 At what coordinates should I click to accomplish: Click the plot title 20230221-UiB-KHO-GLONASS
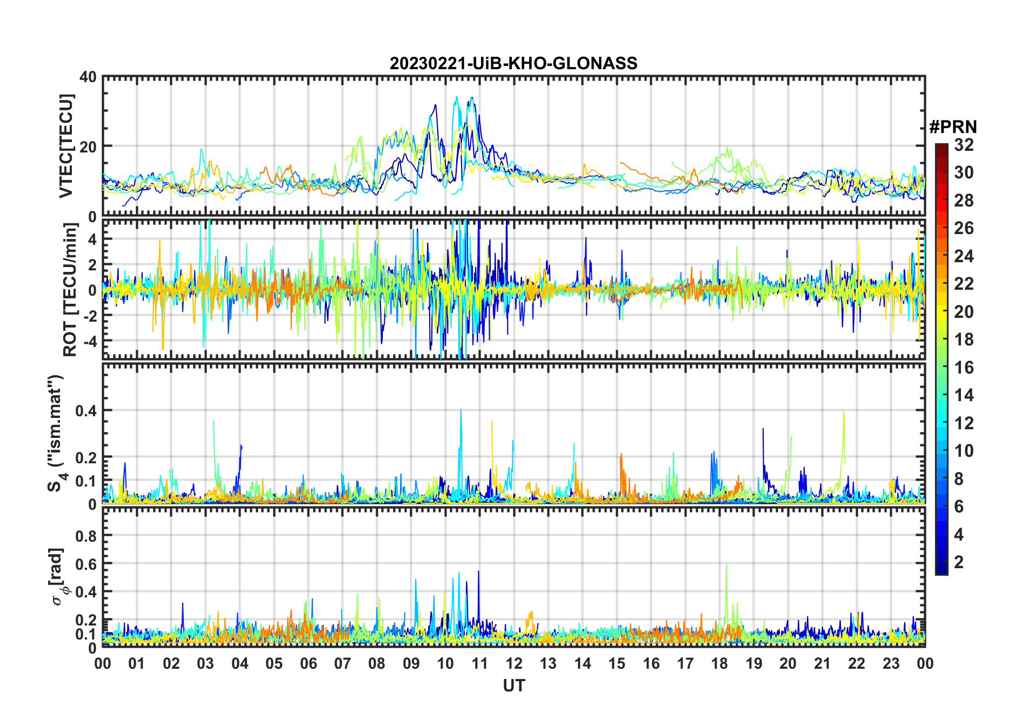click(513, 64)
